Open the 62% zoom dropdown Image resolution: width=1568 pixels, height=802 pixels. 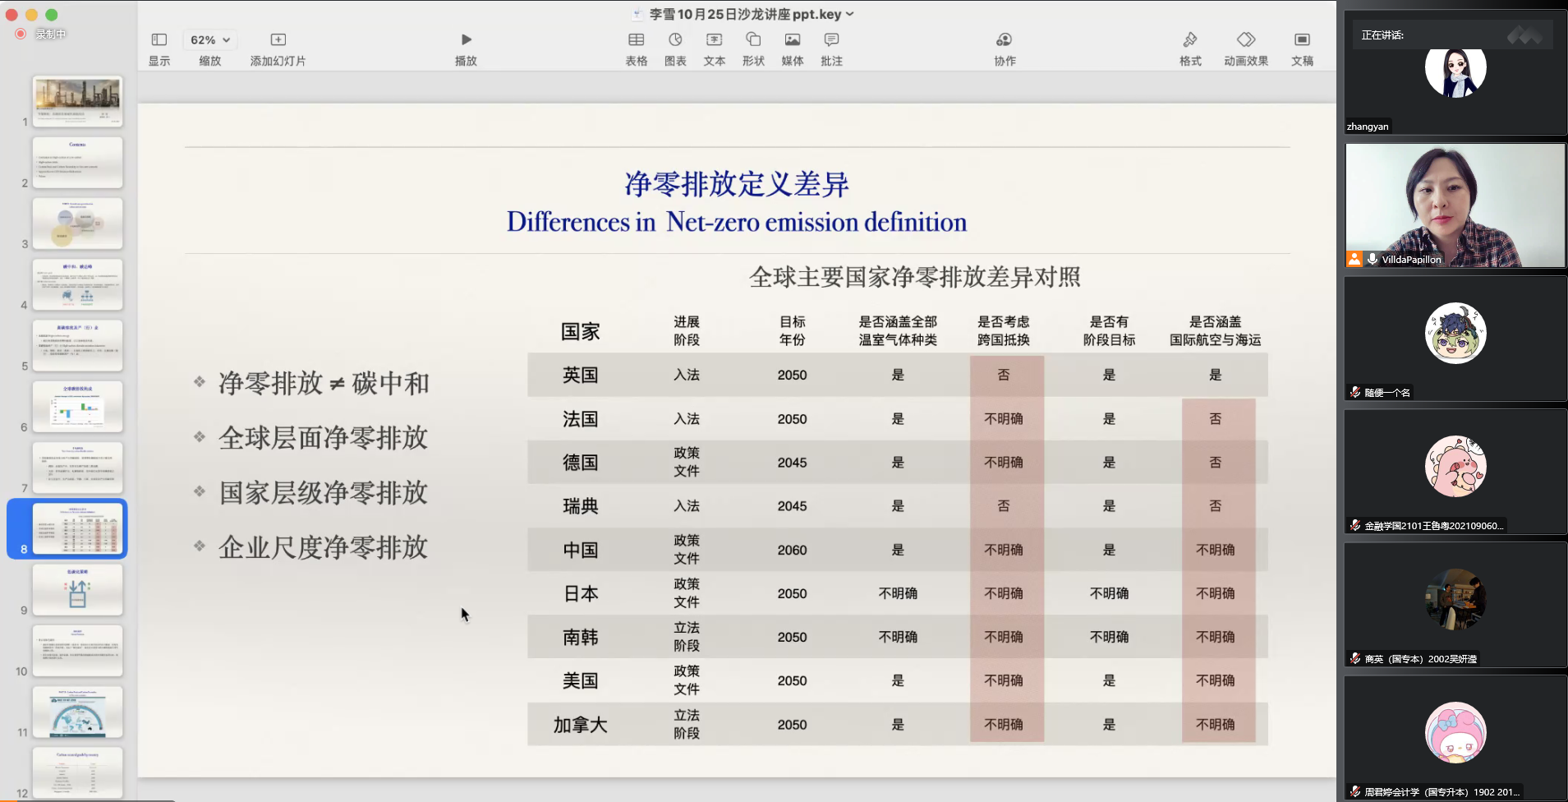[210, 40]
